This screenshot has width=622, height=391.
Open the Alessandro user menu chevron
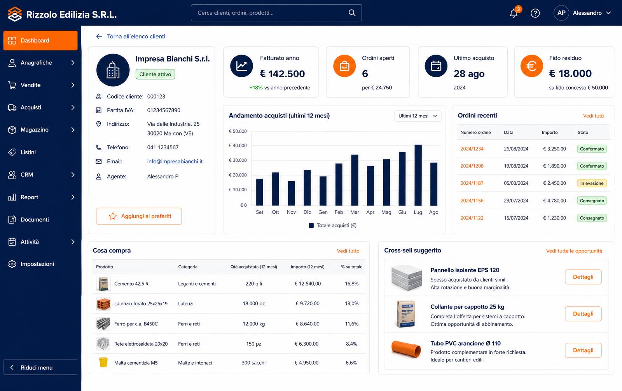pos(608,13)
